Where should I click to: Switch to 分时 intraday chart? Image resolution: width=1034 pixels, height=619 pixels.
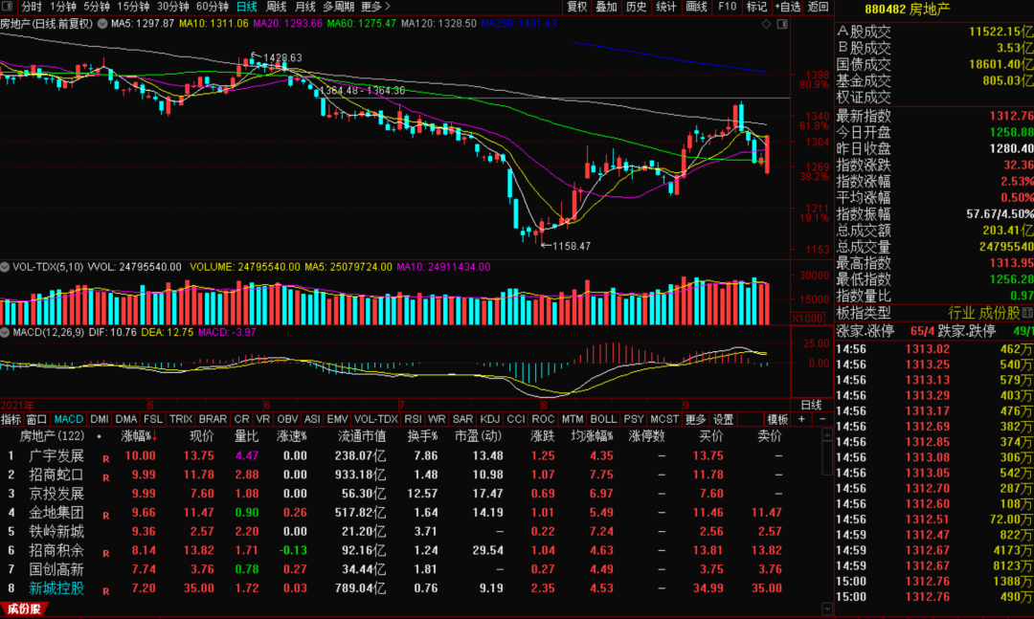coord(32,7)
